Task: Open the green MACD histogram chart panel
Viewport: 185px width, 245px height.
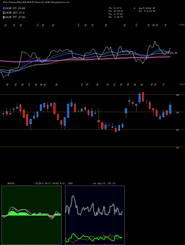Action: click(31, 215)
